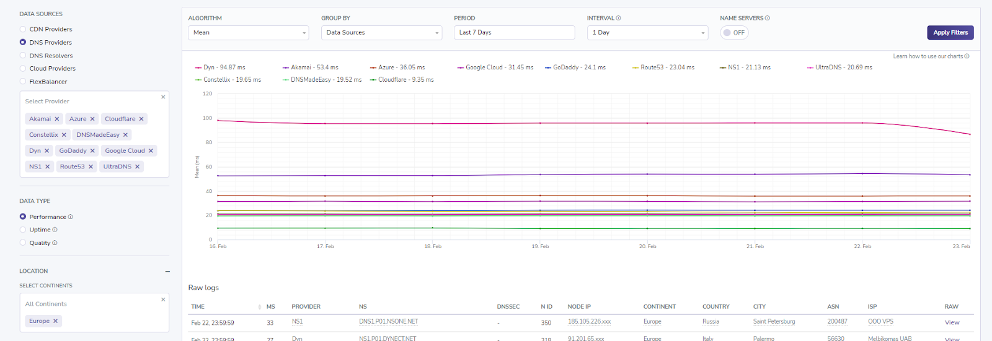Open the Interval info tooltip icon
Image resolution: width=992 pixels, height=341 pixels.
618,18
